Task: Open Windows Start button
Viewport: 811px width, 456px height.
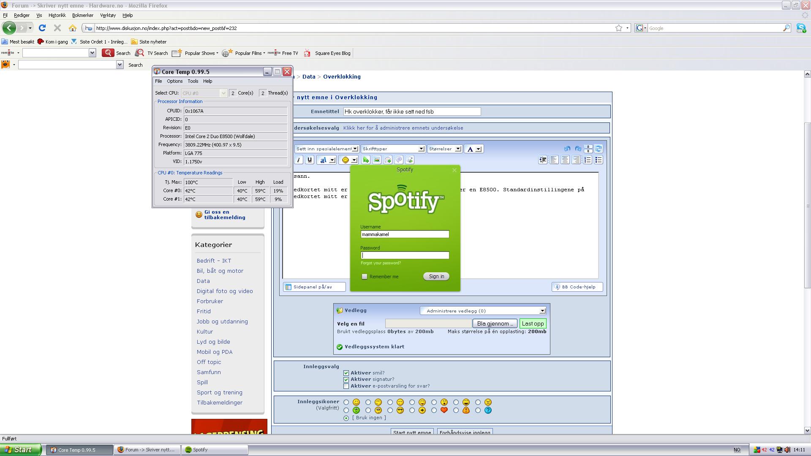Action: tap(21, 450)
